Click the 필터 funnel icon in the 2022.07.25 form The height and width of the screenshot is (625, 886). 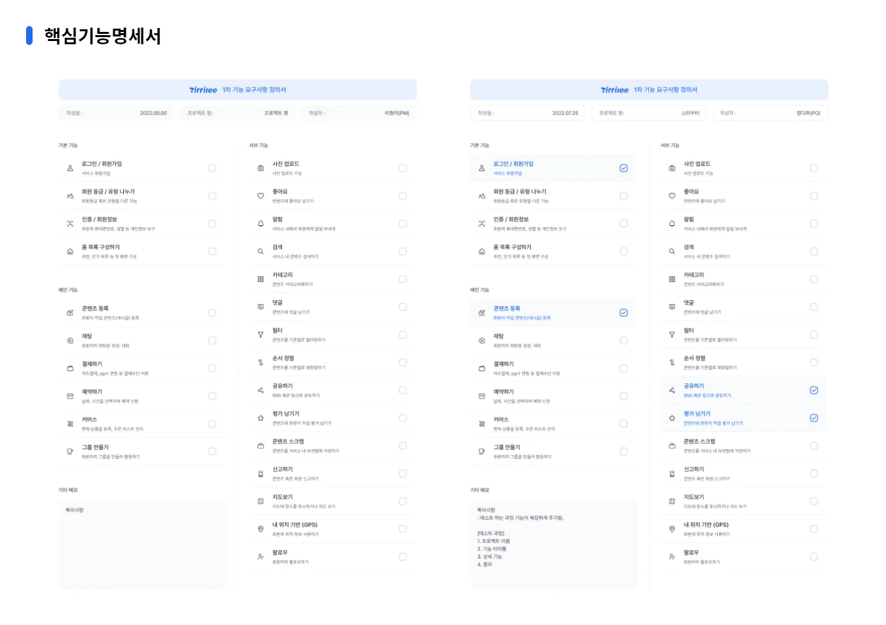(672, 335)
